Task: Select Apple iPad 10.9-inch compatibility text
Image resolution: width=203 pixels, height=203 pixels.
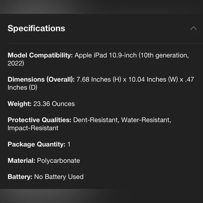Action: (105, 55)
